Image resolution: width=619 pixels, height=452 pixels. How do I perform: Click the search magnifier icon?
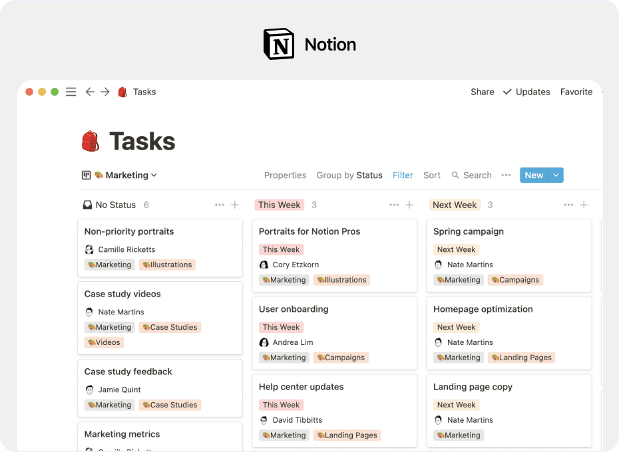click(455, 175)
